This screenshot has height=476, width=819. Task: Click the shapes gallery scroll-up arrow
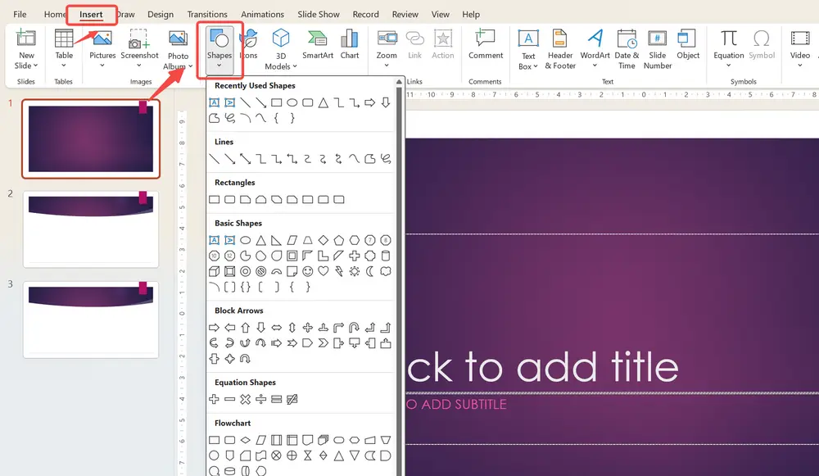click(x=399, y=82)
